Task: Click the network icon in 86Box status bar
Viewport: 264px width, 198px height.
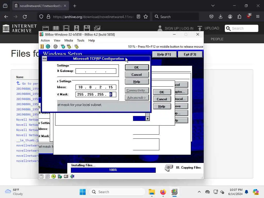Action: tap(60, 176)
